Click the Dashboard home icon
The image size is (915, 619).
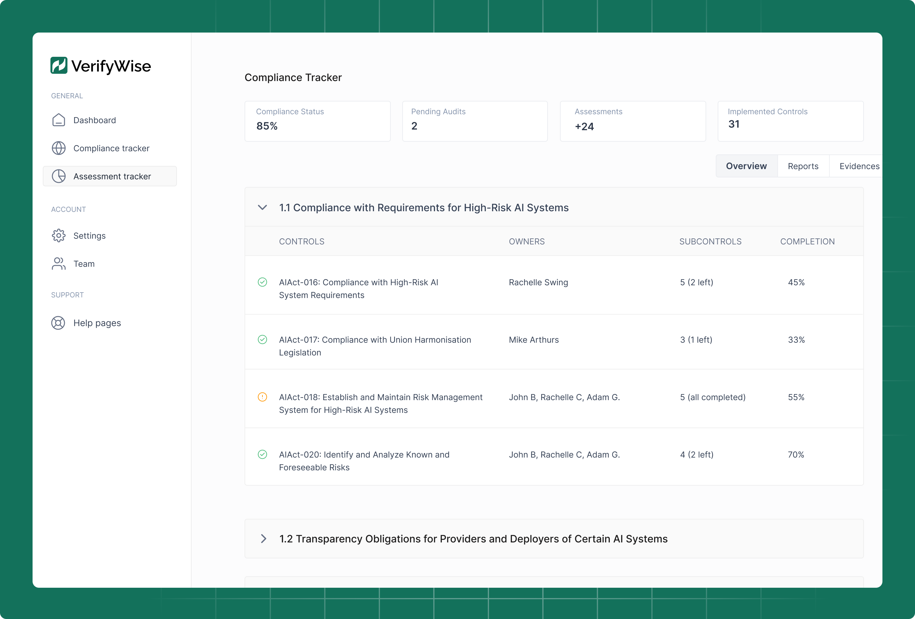pyautogui.click(x=59, y=120)
